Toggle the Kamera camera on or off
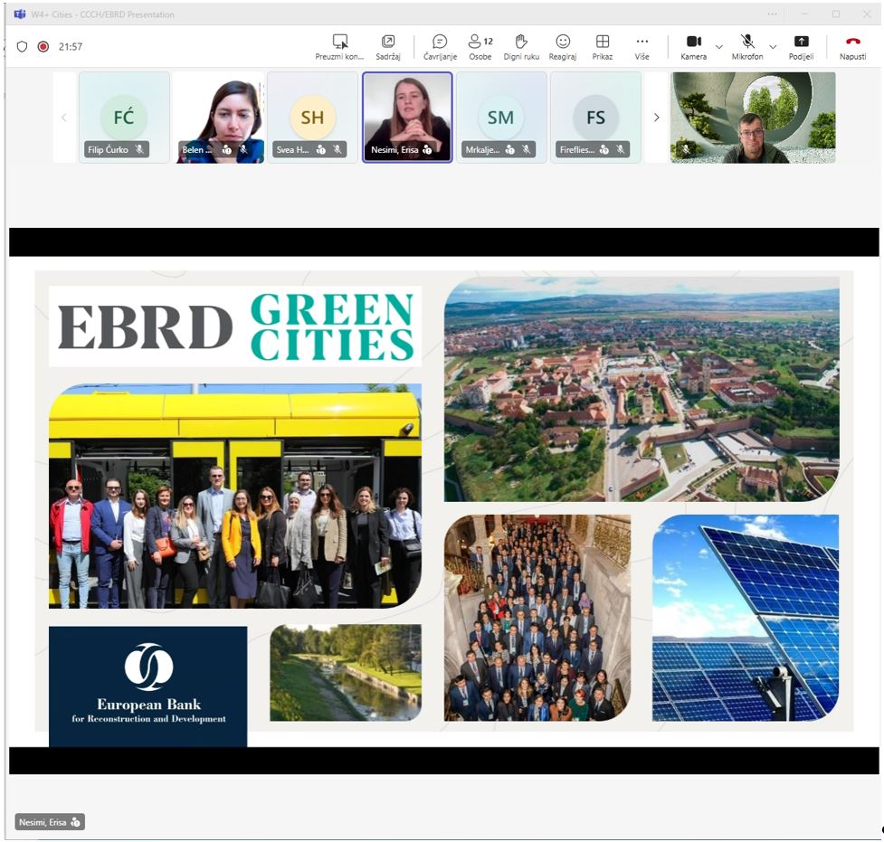The width and height of the screenshot is (884, 842). click(x=693, y=42)
